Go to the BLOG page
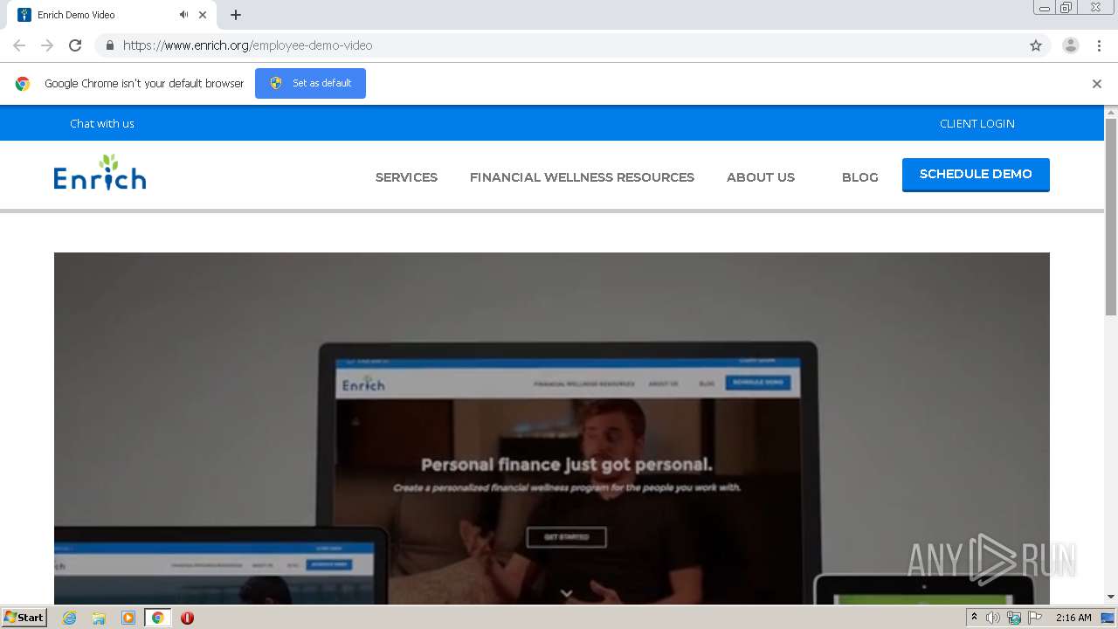This screenshot has height=629, width=1118. 860,177
